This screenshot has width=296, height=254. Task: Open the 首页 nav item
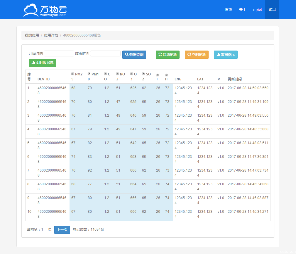point(229,10)
